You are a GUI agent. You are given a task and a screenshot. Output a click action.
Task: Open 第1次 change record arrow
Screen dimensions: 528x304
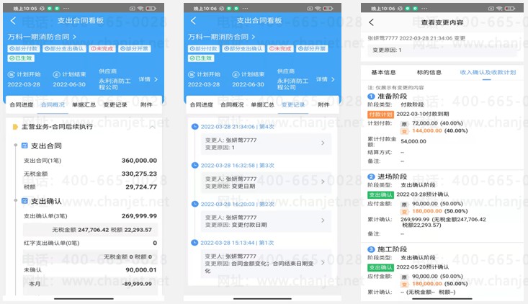click(323, 263)
